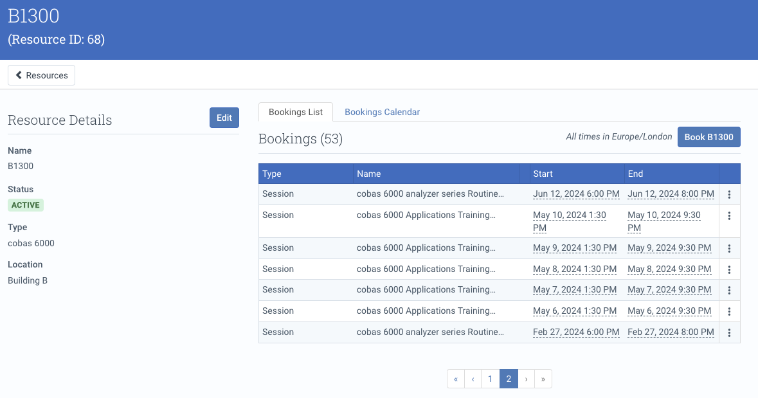Open kebab menu for May 8, 2024 booking
Viewport: 758px width, 398px height.
click(729, 269)
